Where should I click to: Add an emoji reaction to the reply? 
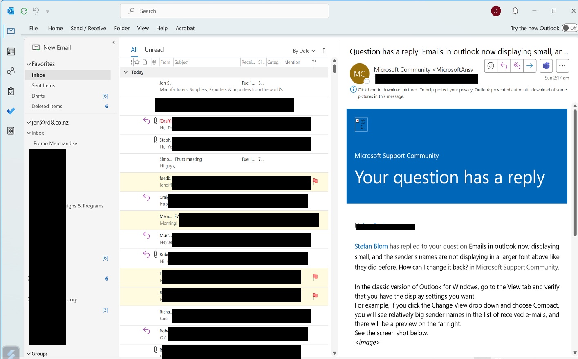click(490, 65)
